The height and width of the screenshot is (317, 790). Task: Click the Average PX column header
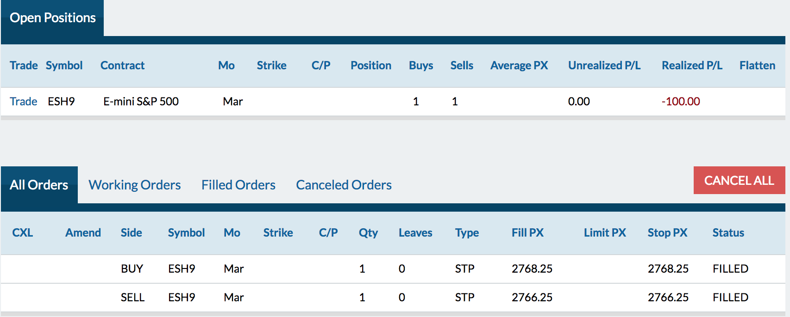pyautogui.click(x=519, y=66)
